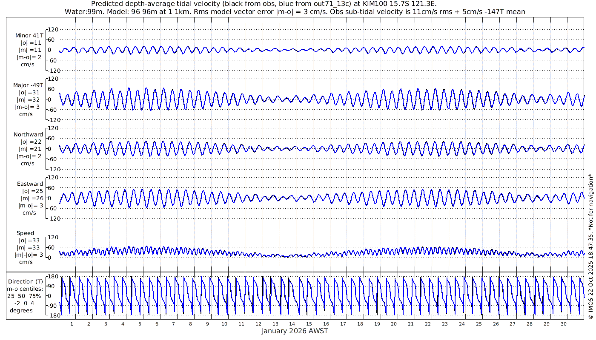
Task: Click the 'Major -49T' panel label
Action: (28, 85)
